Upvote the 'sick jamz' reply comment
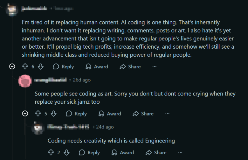248x160 pixels. pos(38,114)
